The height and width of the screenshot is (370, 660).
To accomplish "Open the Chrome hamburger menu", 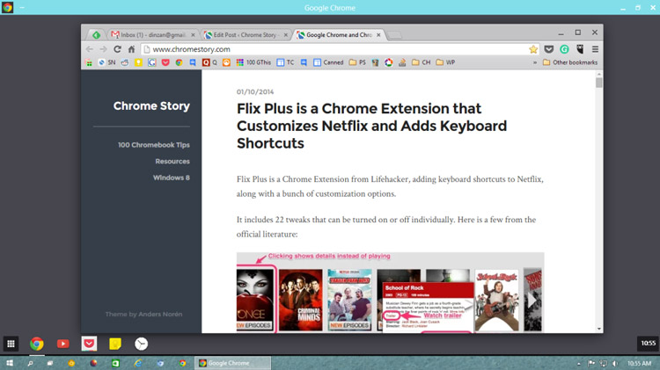I will (x=595, y=49).
